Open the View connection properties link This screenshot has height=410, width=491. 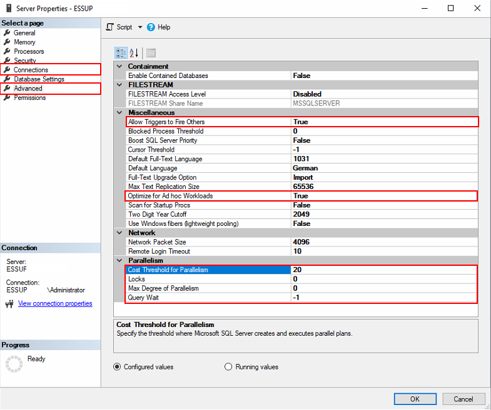pos(55,303)
